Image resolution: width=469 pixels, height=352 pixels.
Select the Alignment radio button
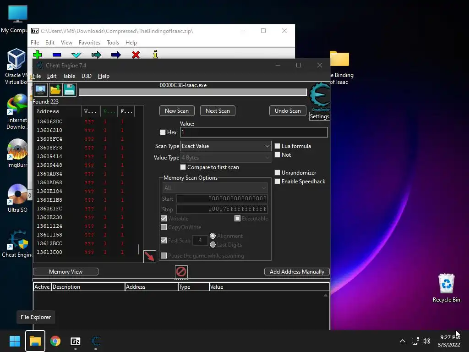(x=213, y=236)
